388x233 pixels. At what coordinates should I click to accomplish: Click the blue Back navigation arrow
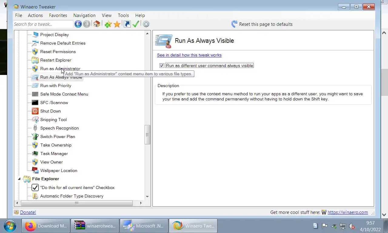pyautogui.click(x=78, y=24)
